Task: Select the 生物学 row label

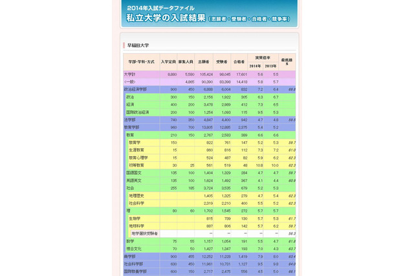Action: click(x=135, y=218)
